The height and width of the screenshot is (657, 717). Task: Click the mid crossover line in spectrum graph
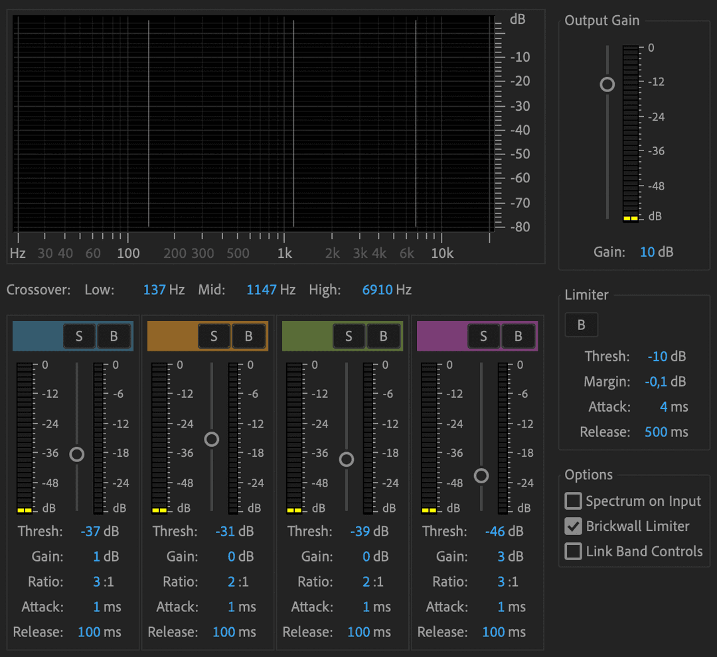[x=293, y=123]
